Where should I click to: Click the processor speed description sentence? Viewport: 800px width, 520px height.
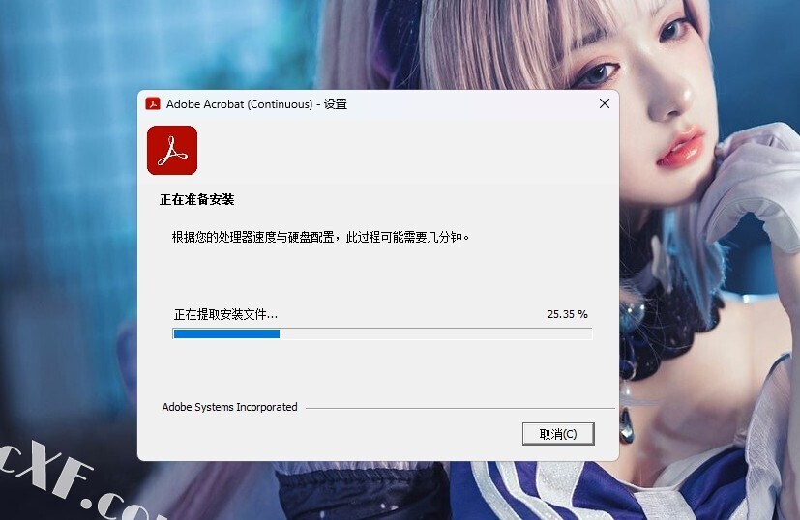click(x=320, y=237)
